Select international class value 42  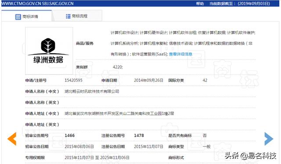coord(205,80)
